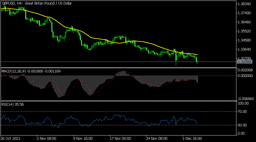Viewport: 256px width, 142px height.
Task: Click the 2 Nov 08:00 time label
Action: 47,139
